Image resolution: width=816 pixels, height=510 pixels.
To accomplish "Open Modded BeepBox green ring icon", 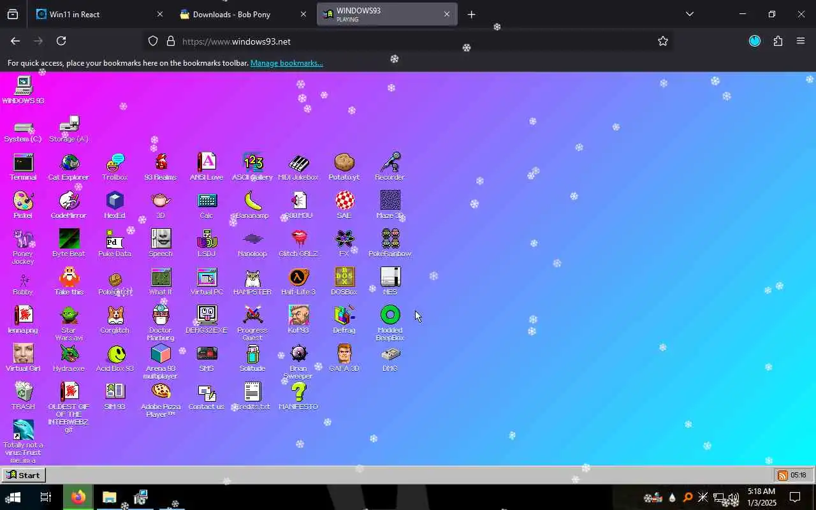I will (x=390, y=324).
